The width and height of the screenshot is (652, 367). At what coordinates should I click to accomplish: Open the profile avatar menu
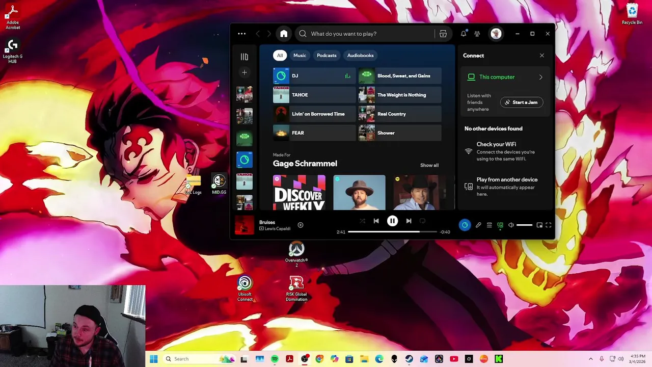[496, 34]
